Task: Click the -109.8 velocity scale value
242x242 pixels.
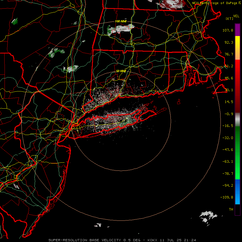Action: coord(227,197)
